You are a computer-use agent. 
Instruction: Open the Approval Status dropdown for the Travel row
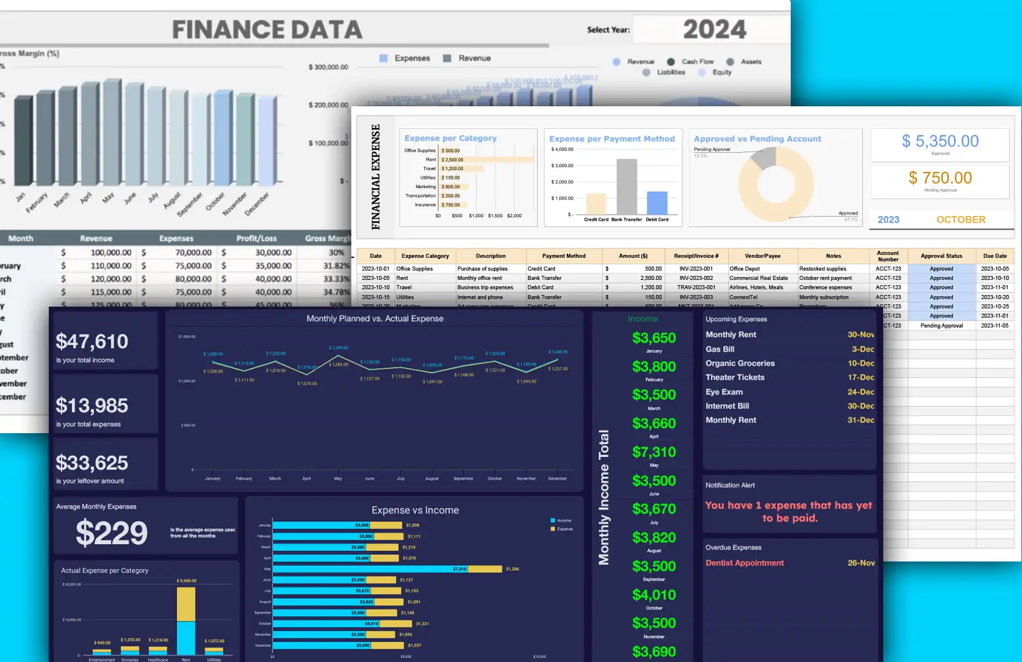(x=941, y=287)
